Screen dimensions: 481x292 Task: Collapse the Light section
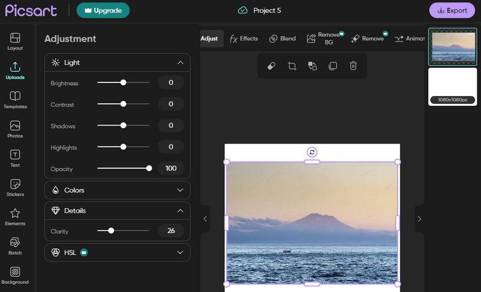[180, 62]
